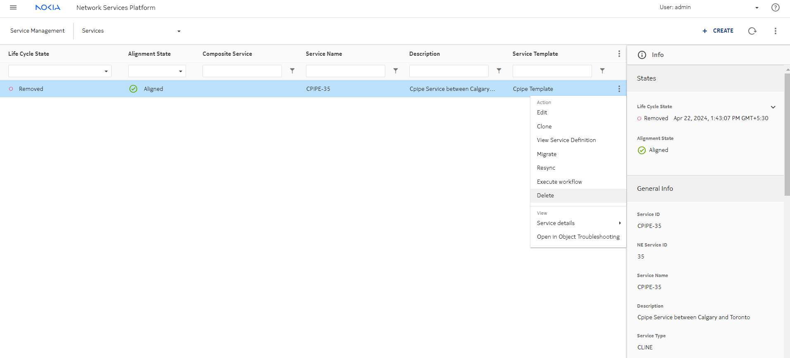Open the hamburger navigation menu
The height and width of the screenshot is (358, 790).
(x=13, y=7)
